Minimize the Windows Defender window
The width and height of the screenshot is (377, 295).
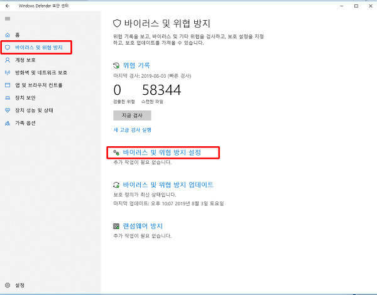click(342, 6)
